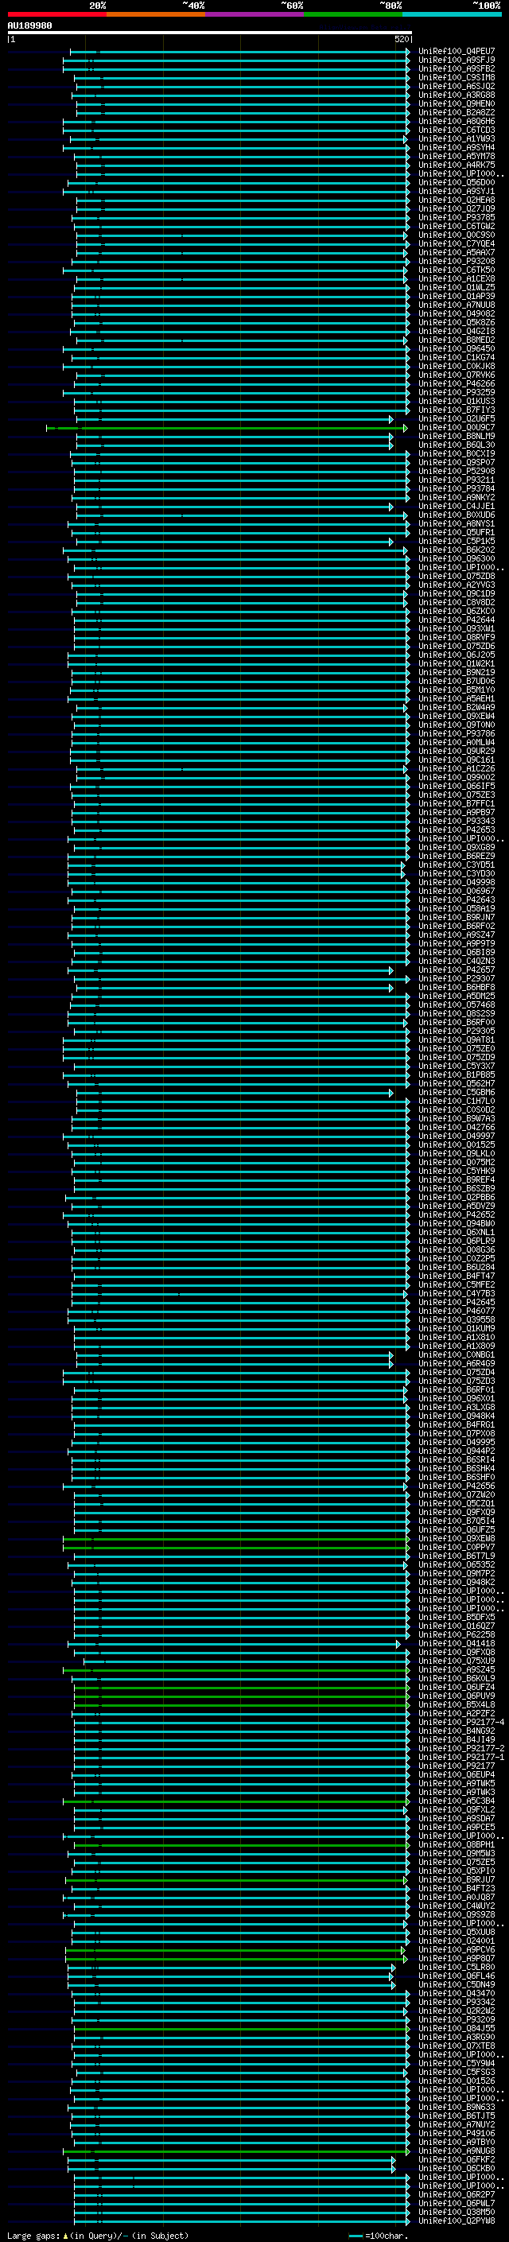The height and width of the screenshot is (2242, 509).
Task: Select label UniRef100_C7YQE4
Action: (457, 243)
